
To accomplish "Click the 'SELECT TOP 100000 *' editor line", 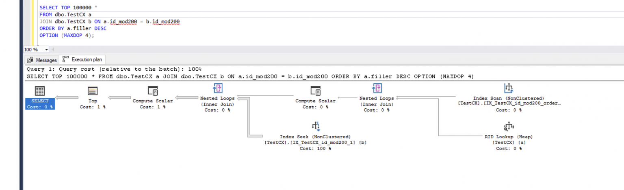I will [x=68, y=8].
